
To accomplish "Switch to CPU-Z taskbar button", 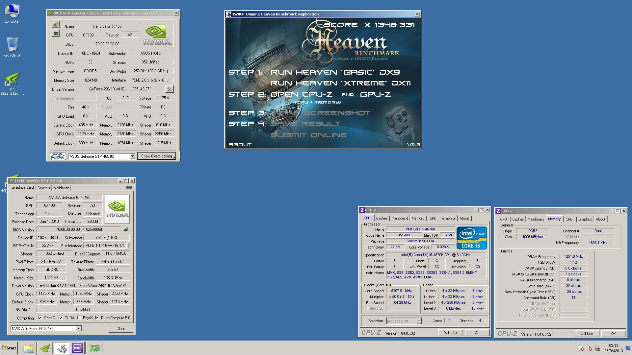I will click(77, 348).
